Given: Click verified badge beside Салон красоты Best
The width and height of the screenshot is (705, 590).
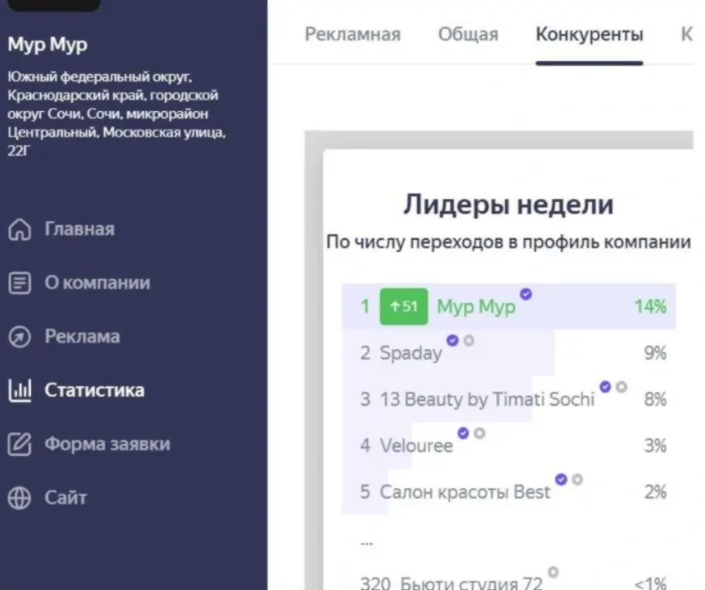Looking at the screenshot, I should (561, 479).
